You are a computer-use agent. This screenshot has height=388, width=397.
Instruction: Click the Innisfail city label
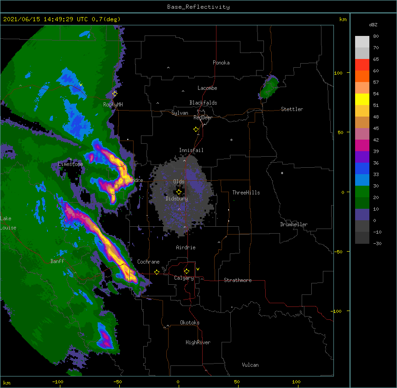click(191, 150)
